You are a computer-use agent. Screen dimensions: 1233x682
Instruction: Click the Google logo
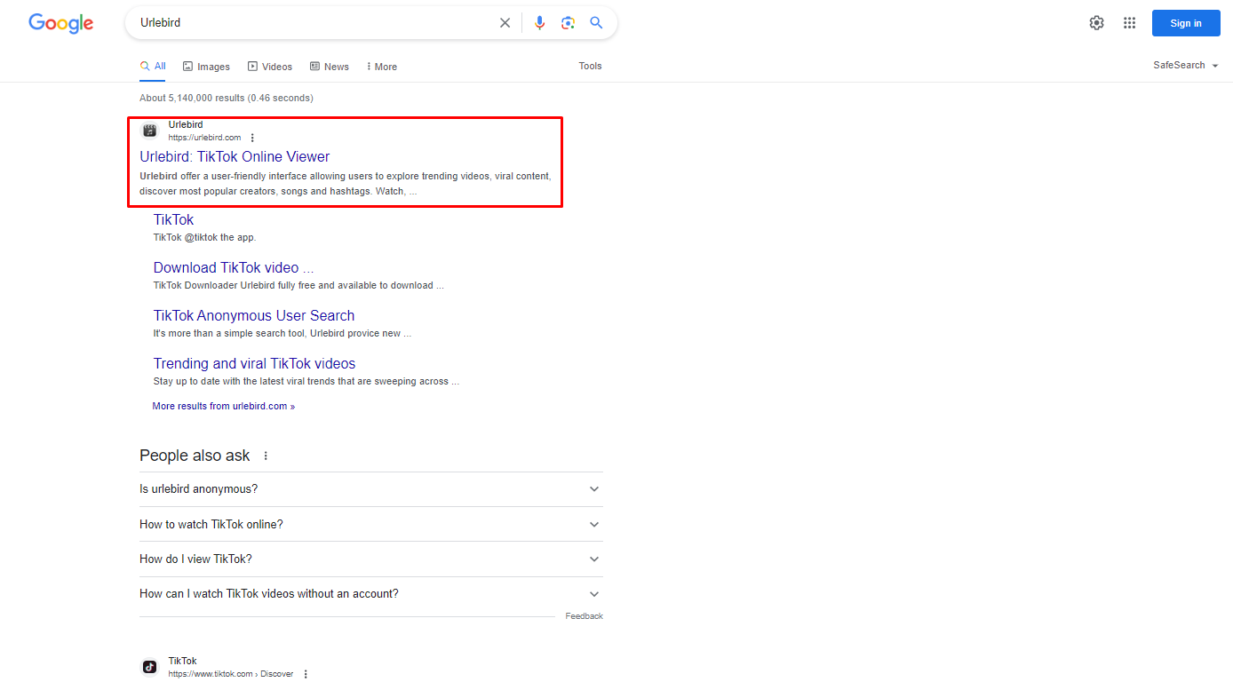click(x=60, y=24)
